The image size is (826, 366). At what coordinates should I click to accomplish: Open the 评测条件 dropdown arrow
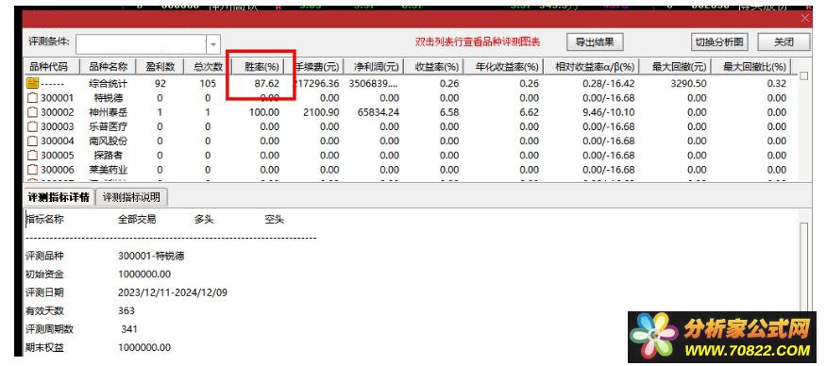click(x=212, y=44)
